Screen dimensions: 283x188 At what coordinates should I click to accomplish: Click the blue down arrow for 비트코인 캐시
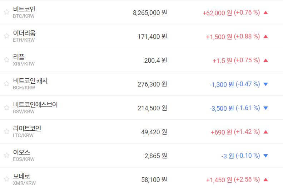click(x=265, y=84)
